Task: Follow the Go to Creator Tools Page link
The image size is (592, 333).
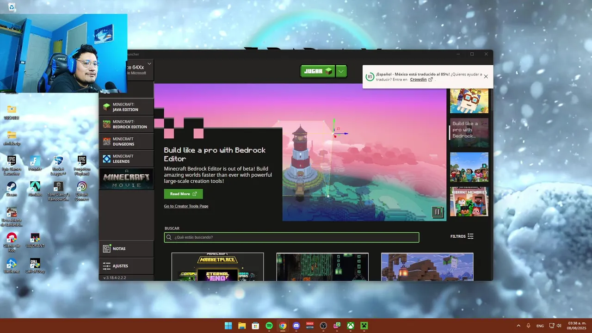Action: pyautogui.click(x=186, y=206)
